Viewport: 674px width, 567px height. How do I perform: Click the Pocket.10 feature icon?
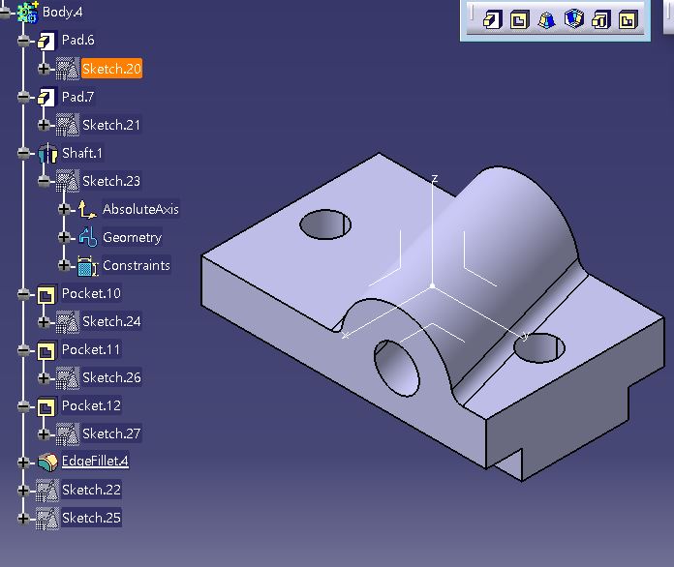point(46,295)
